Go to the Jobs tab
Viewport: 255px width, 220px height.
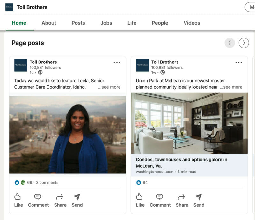[x=106, y=23]
